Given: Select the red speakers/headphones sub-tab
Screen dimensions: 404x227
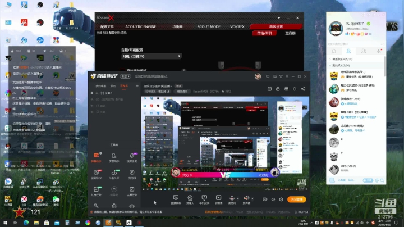Looking at the screenshot, I should click(265, 33).
